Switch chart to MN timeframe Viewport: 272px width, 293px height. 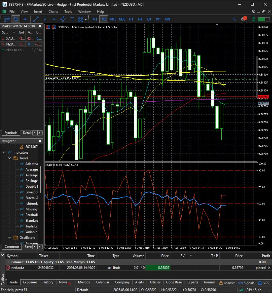(x=167, y=19)
